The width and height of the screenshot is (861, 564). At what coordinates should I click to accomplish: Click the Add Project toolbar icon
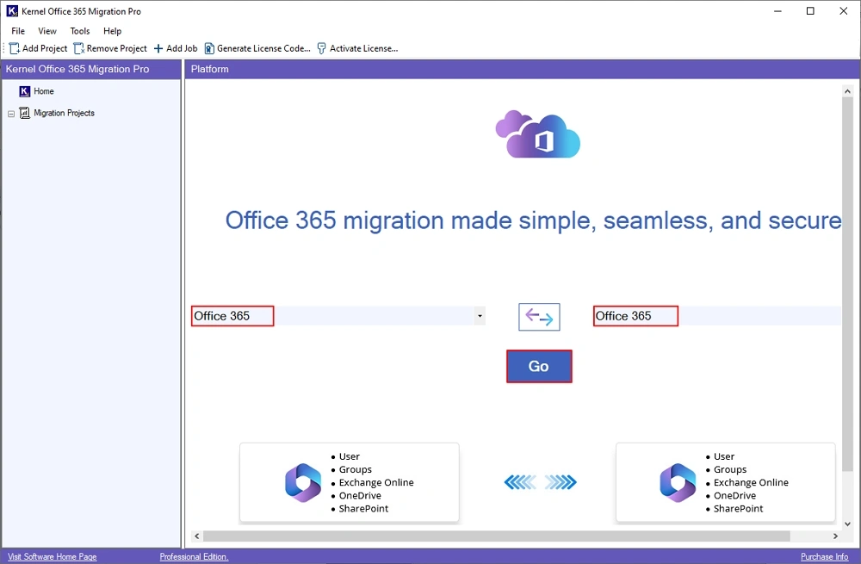pyautogui.click(x=12, y=48)
